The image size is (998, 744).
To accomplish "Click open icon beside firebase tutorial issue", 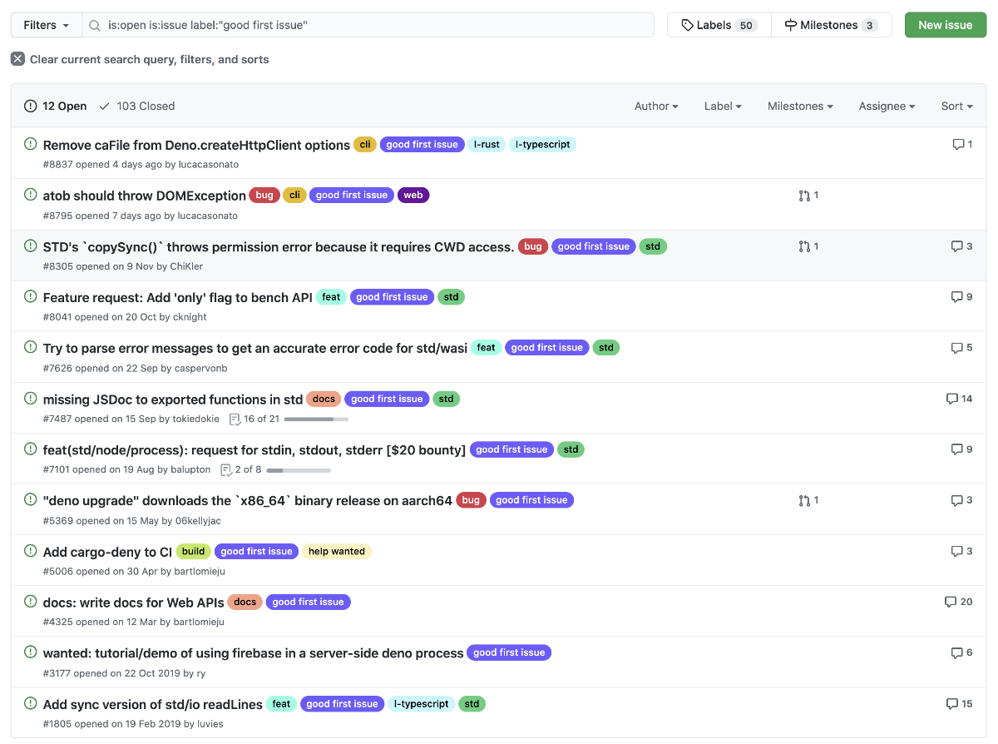I will pyautogui.click(x=31, y=652).
